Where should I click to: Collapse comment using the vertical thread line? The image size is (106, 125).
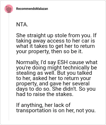(9, 67)
